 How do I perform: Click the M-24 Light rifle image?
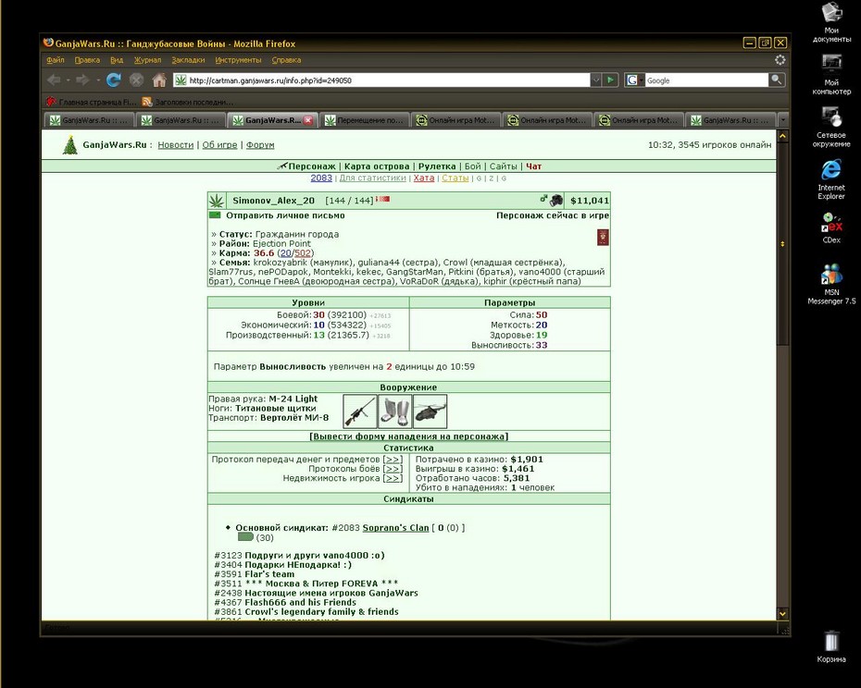click(359, 411)
